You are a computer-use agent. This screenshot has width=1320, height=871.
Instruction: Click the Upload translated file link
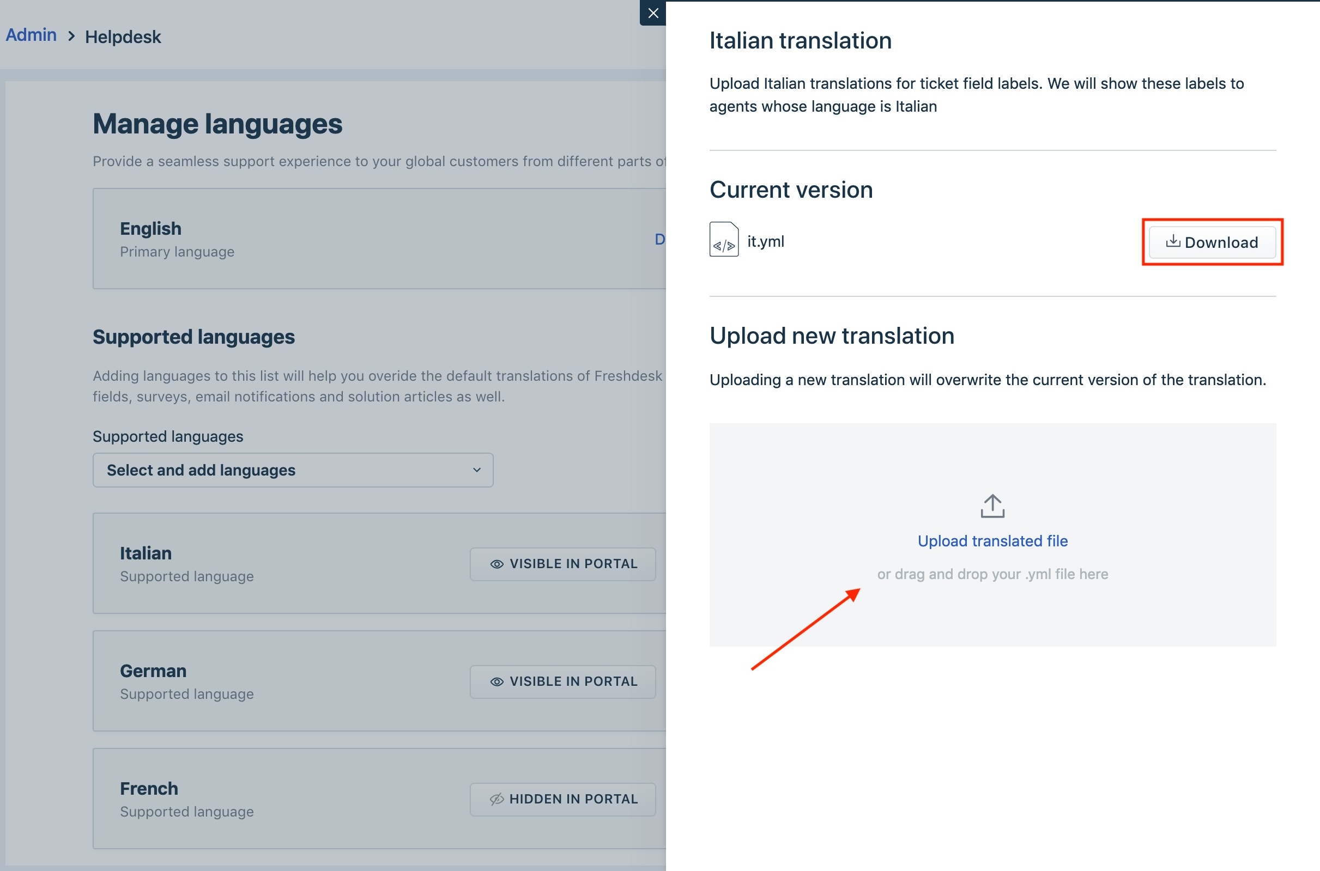(992, 541)
